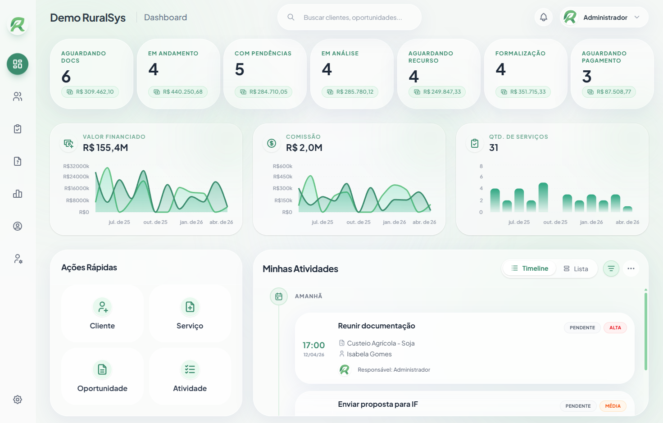Open Settings via the gear icon
This screenshot has height=423, width=663.
point(17,399)
